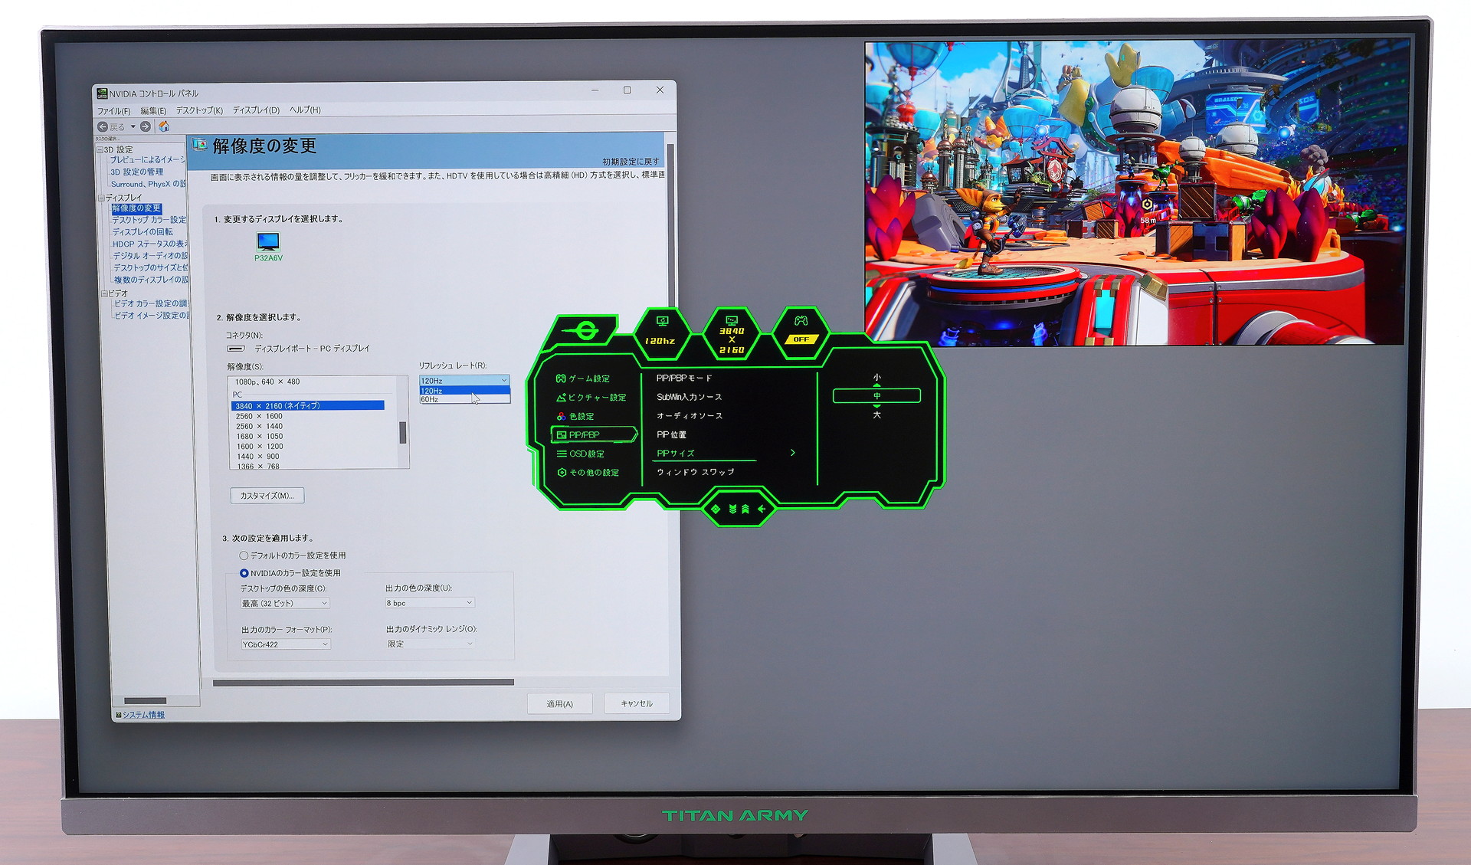Click the NVIDIA Control Panel back arrow

point(103,126)
